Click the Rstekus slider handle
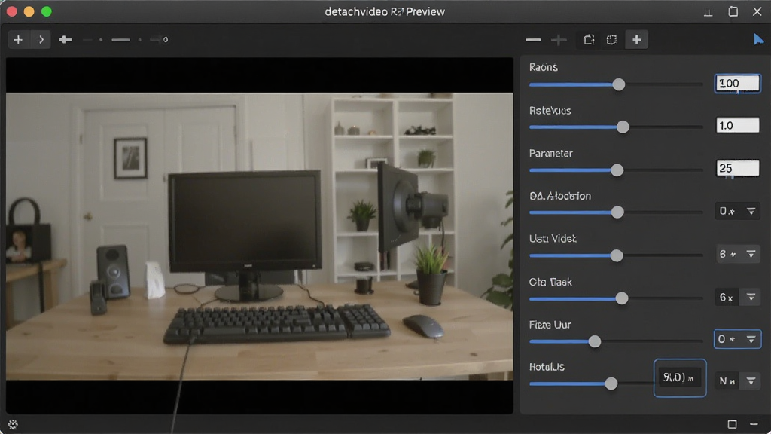The width and height of the screenshot is (771, 434). (x=623, y=127)
